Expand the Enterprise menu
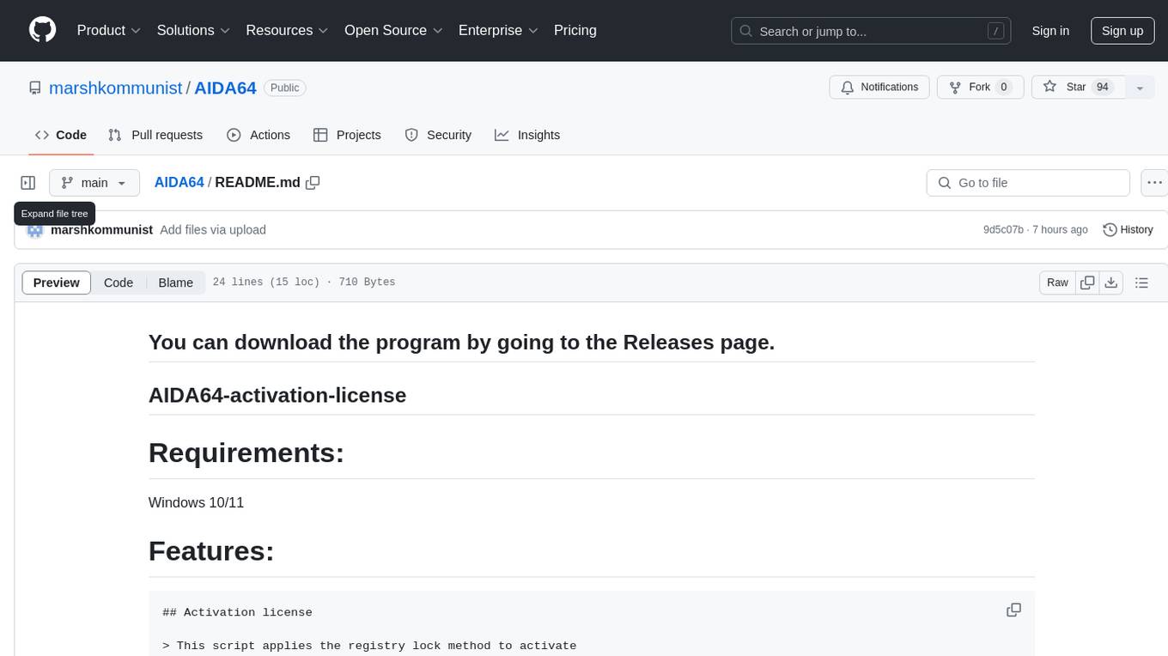This screenshot has width=1168, height=656. (x=498, y=30)
